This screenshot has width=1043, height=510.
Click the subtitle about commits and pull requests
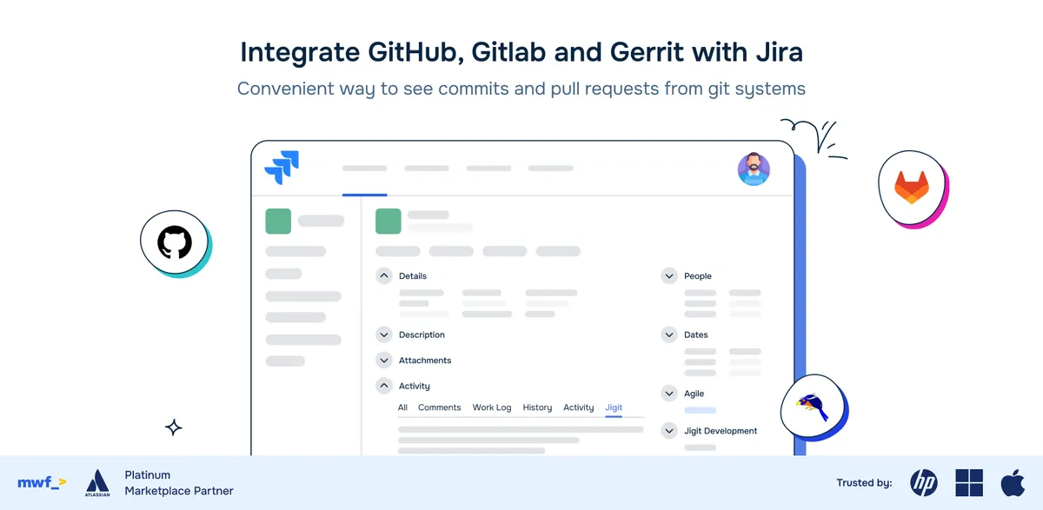[x=521, y=89]
